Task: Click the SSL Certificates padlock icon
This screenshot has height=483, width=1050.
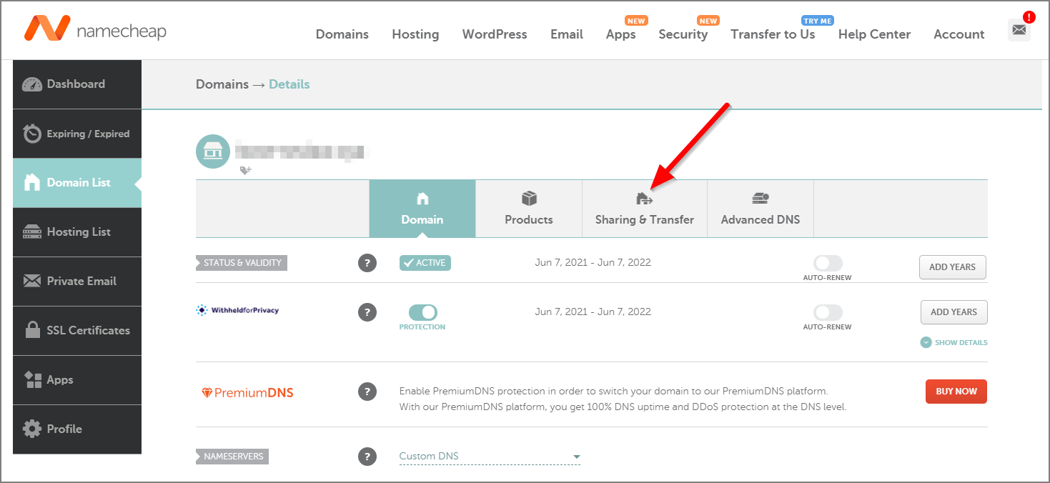Action: pyautogui.click(x=32, y=330)
